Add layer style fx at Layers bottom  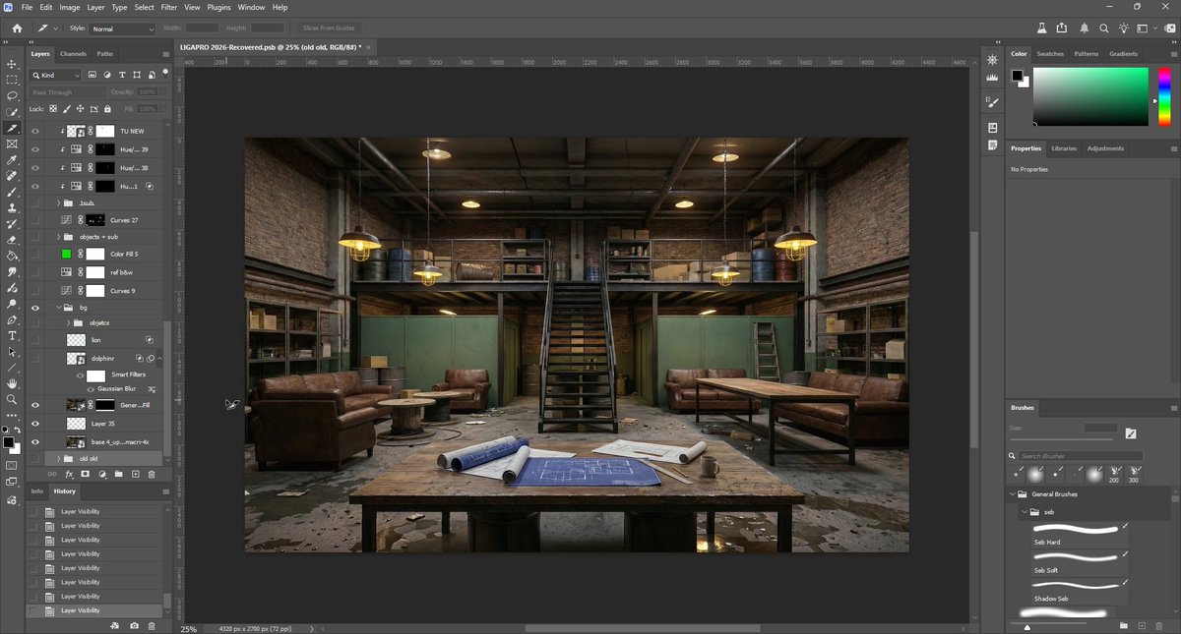(70, 474)
